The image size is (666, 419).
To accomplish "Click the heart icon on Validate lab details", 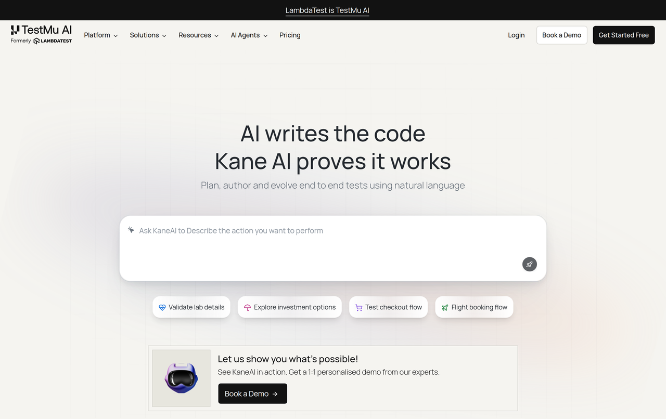I will (162, 307).
